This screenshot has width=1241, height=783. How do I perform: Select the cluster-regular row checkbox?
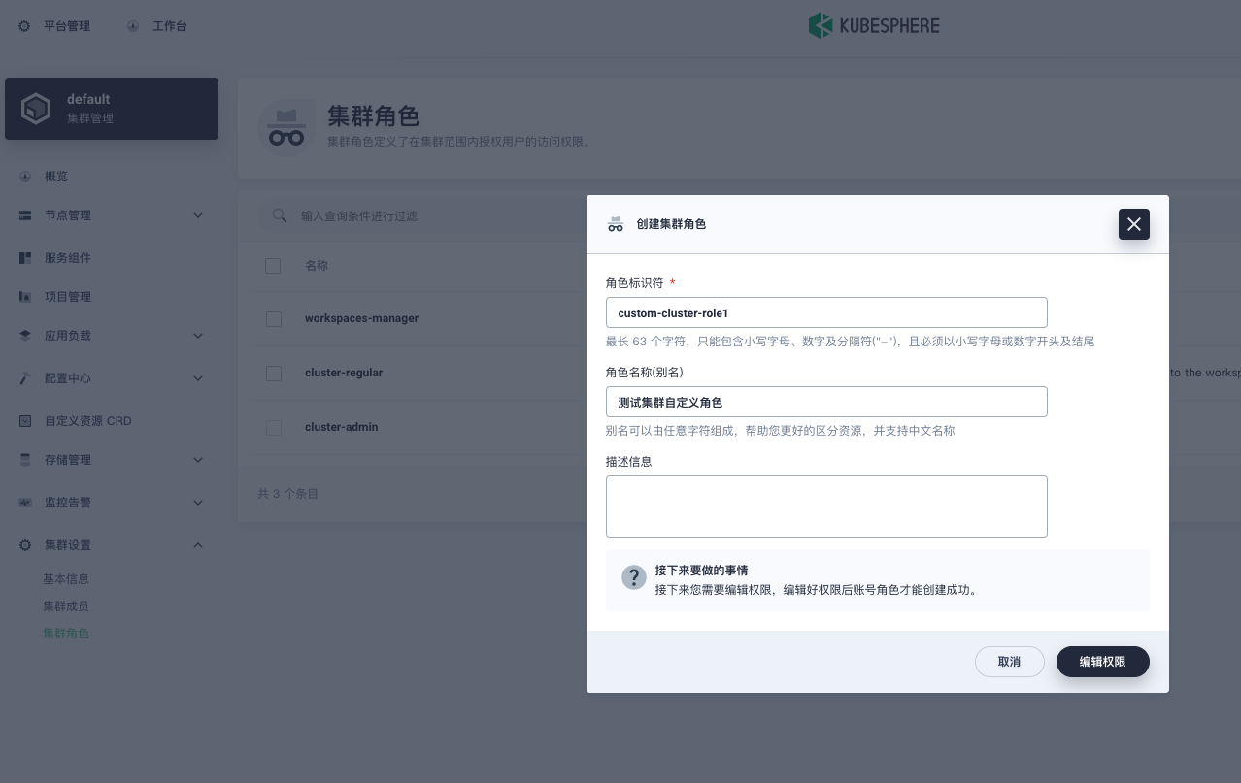(x=274, y=374)
